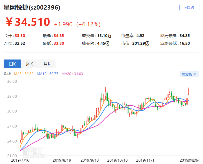
Task: Click the MA5 : 30.82 legend label
Action: (24, 74)
